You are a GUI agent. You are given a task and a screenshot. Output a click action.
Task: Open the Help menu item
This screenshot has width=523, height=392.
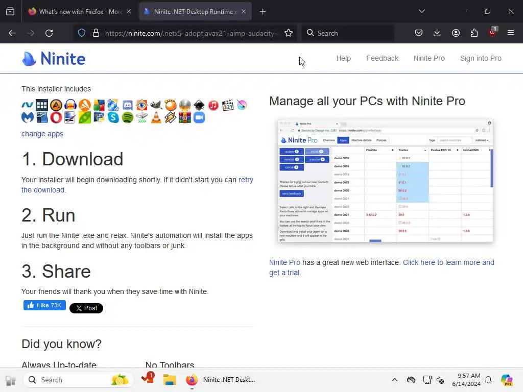tap(344, 58)
